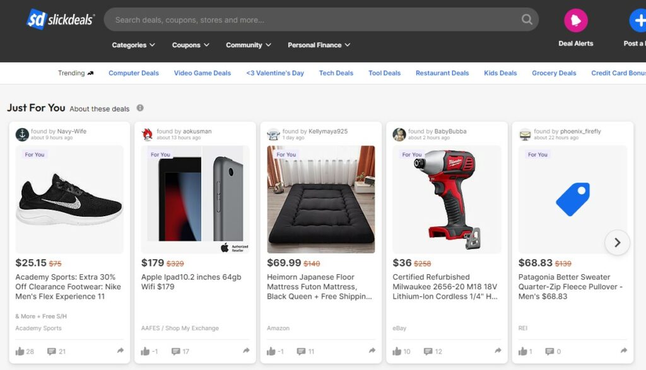Open the Slickdeals home logo
Image resolution: width=646 pixels, height=370 pixels.
point(61,20)
